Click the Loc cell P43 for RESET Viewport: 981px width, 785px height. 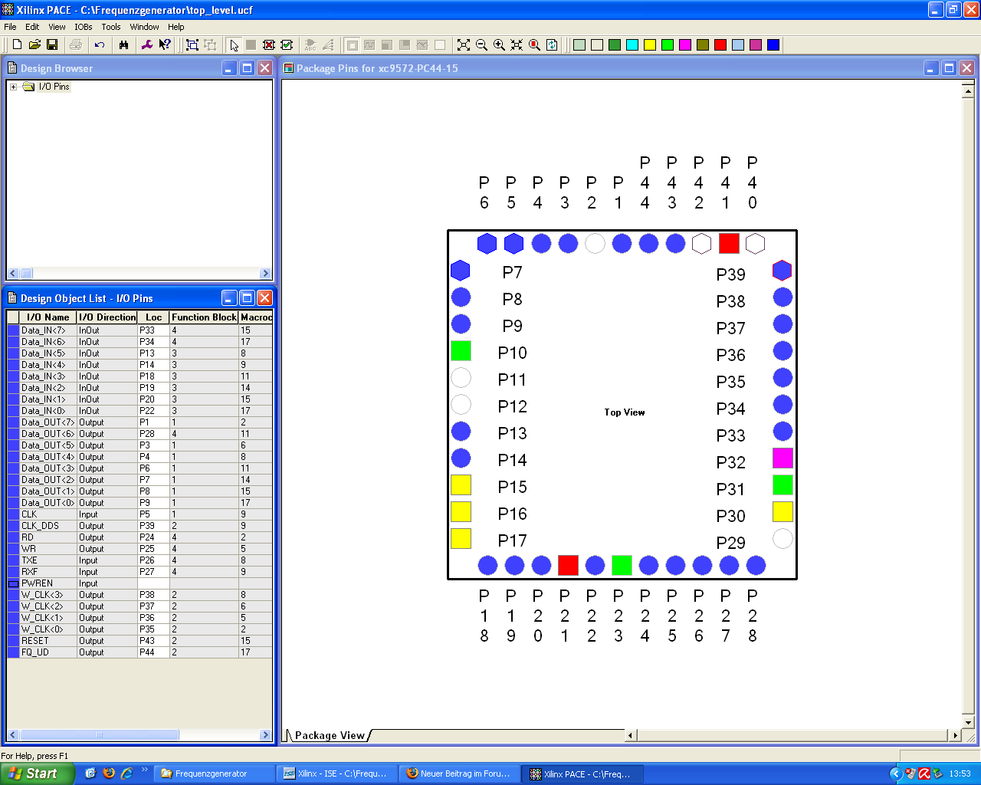point(153,641)
